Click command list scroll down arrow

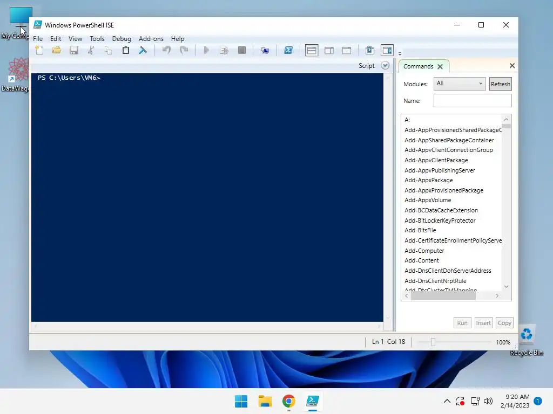(506, 287)
